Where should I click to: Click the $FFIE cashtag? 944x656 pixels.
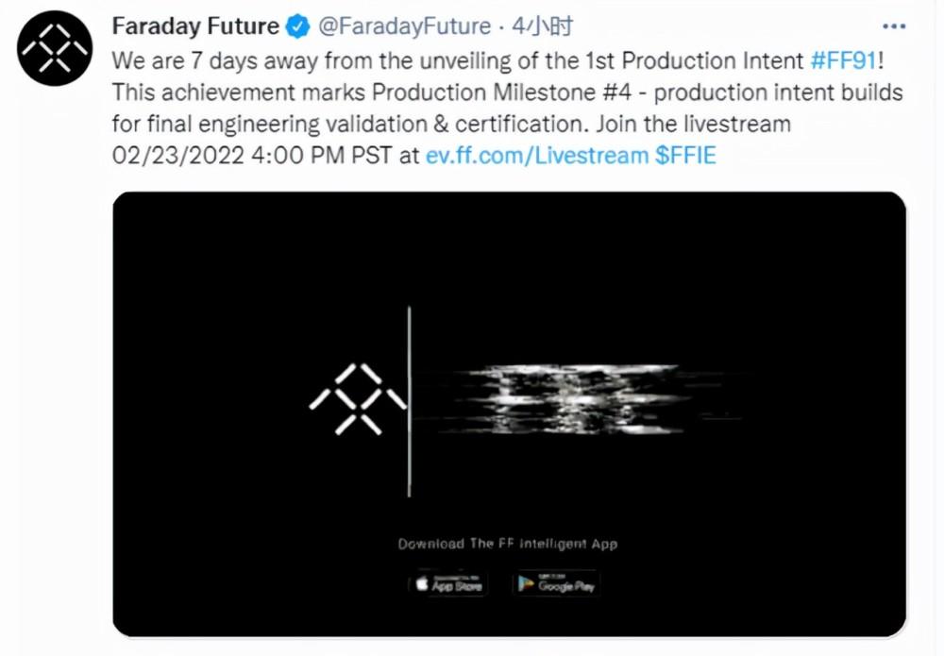click(x=685, y=156)
